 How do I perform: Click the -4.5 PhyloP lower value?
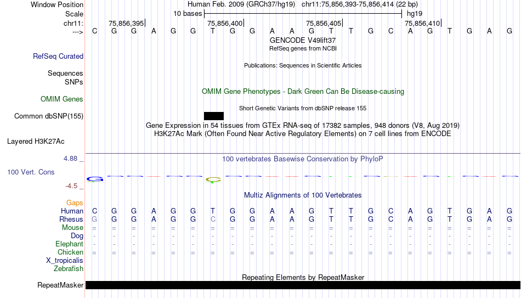(71, 186)
